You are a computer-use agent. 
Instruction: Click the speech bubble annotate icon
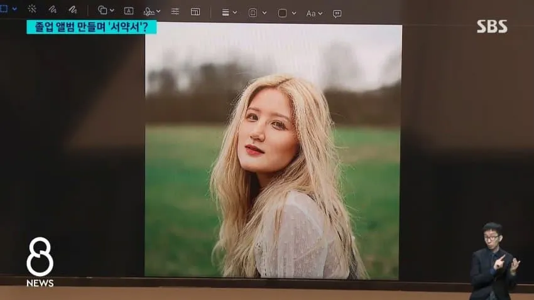(337, 14)
